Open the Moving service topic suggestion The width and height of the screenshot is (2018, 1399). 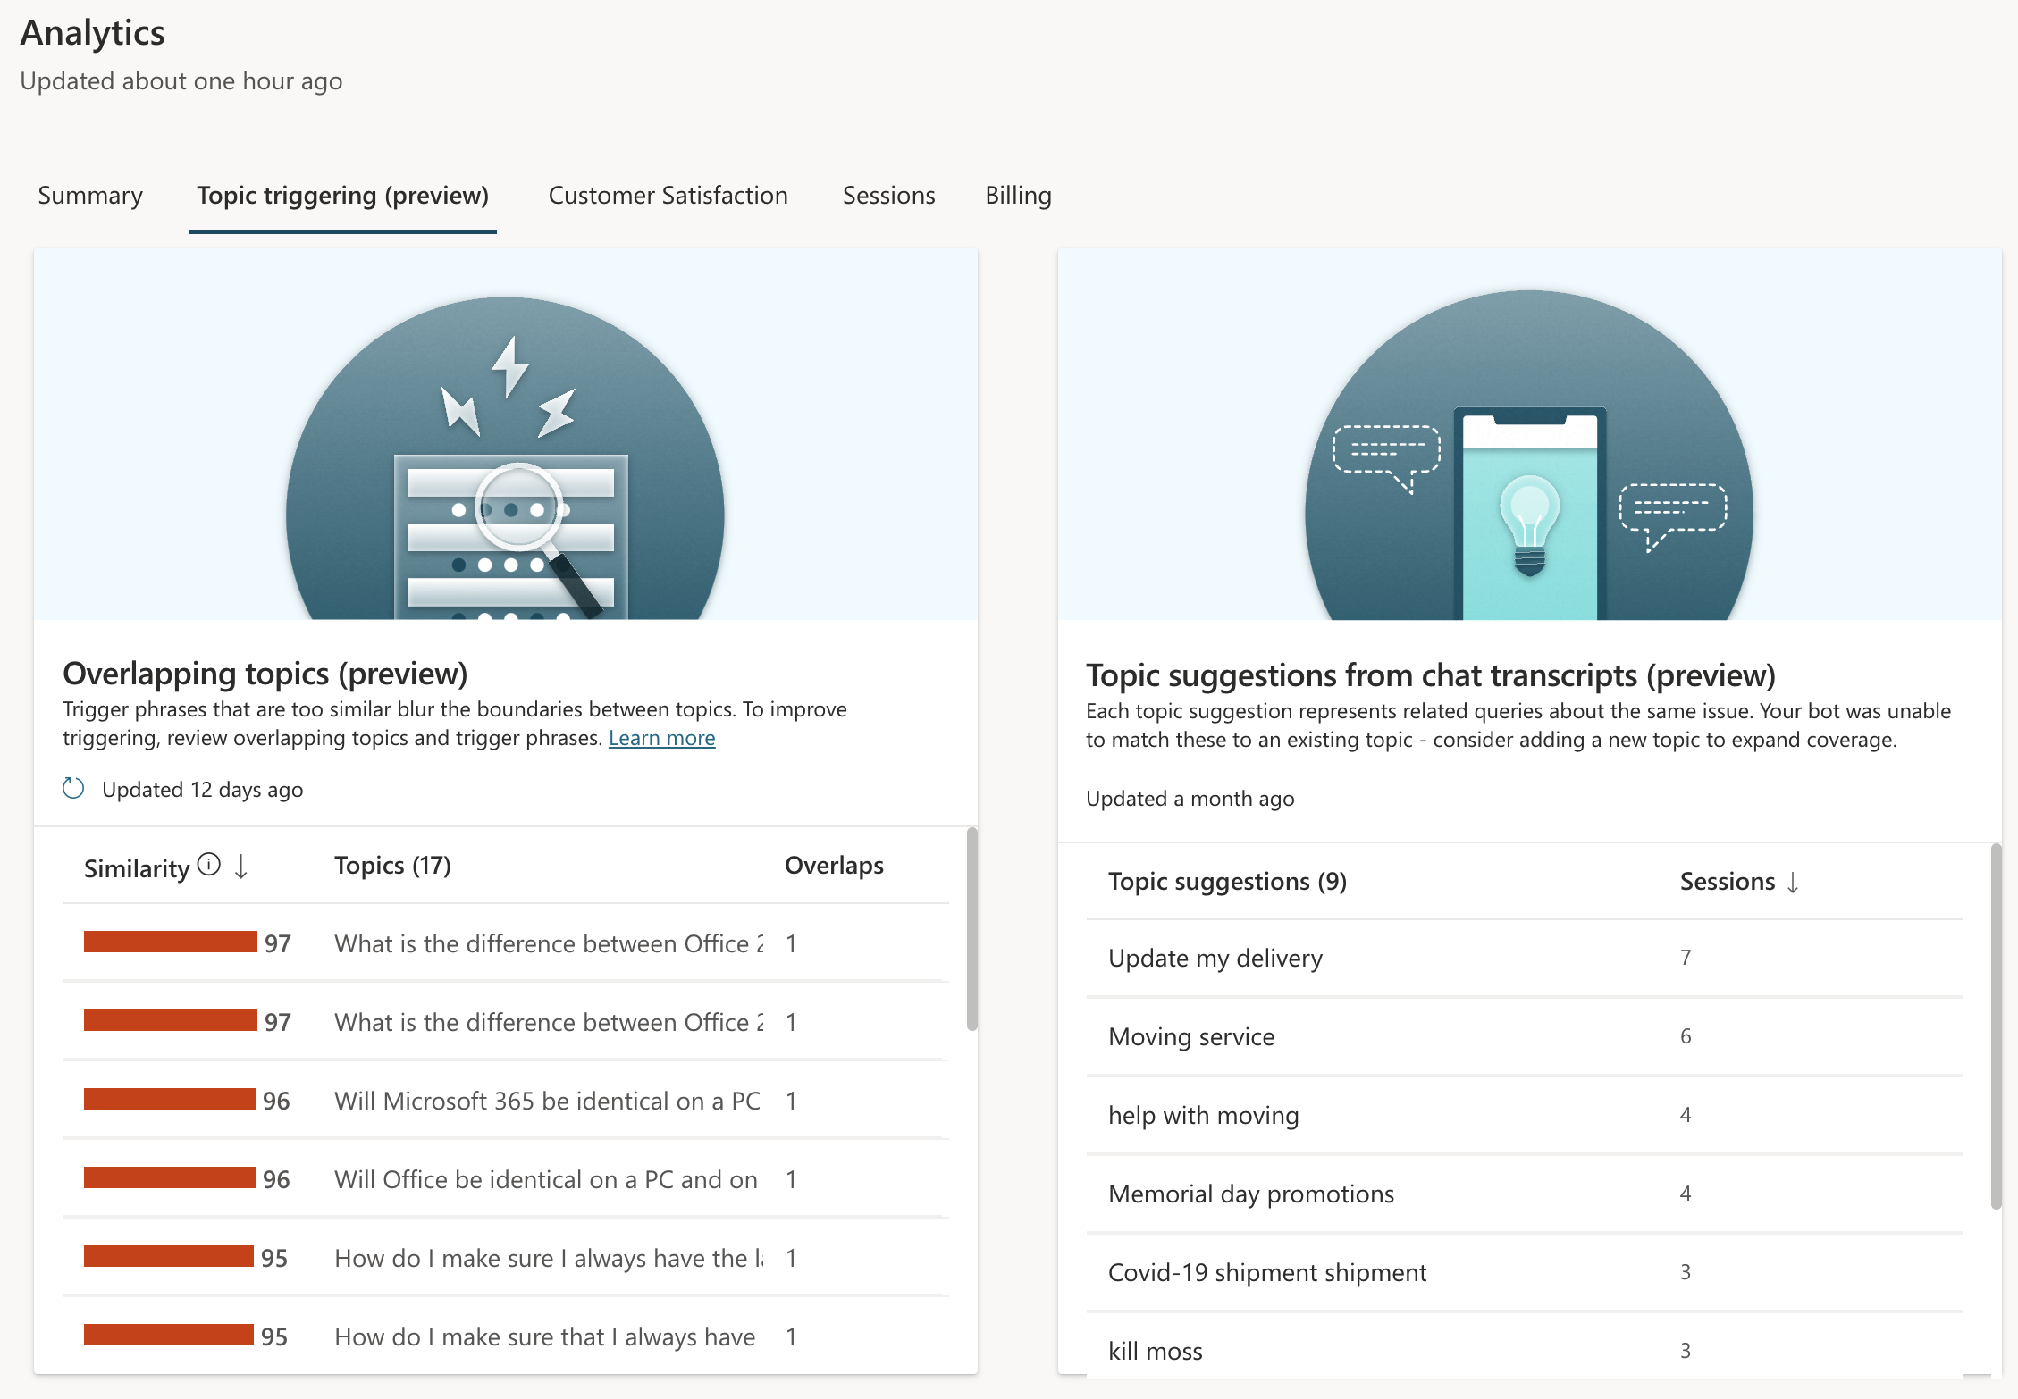click(1191, 1036)
